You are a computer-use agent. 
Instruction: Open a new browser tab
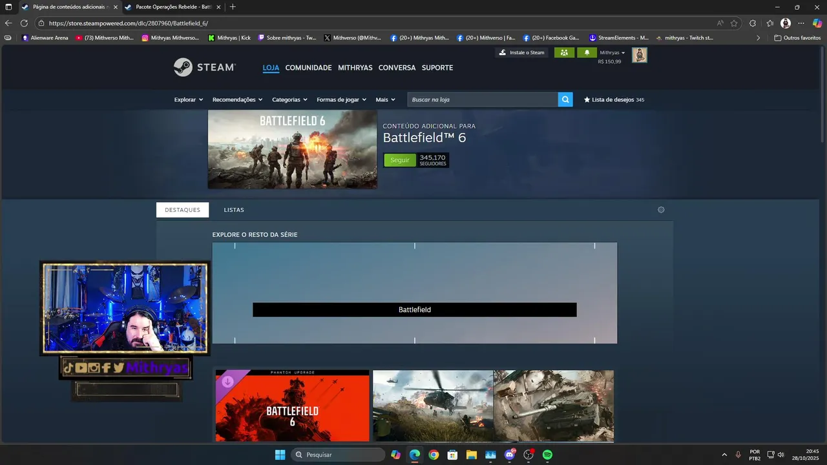pyautogui.click(x=233, y=7)
